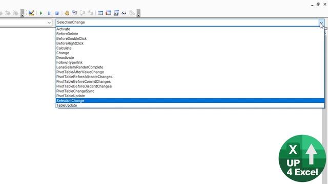Screen dimensions: 328x184
Task: Pick the PivotTableChangeSync event
Action: pos(190,91)
